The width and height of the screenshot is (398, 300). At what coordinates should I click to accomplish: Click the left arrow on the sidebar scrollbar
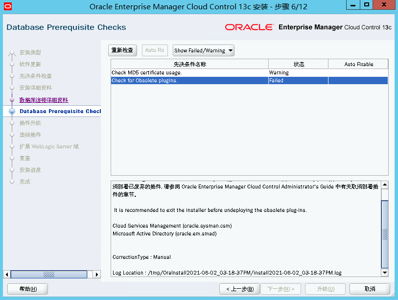click(x=6, y=274)
